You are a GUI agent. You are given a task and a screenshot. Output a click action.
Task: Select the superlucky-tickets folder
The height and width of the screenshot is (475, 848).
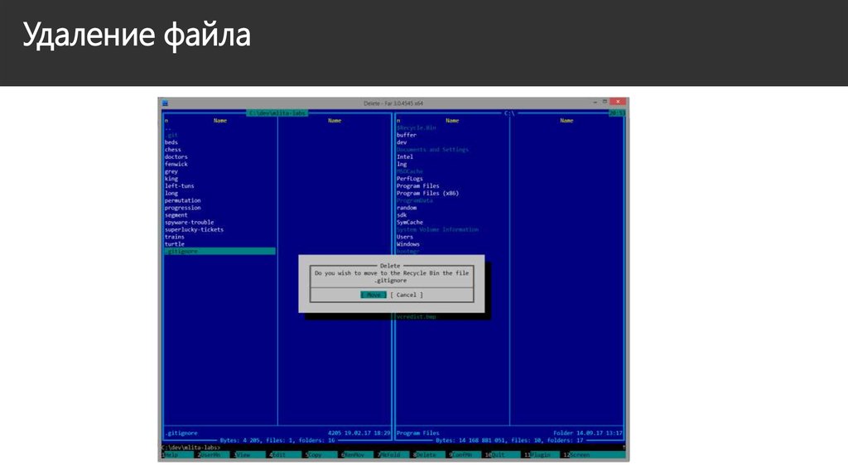coord(195,229)
